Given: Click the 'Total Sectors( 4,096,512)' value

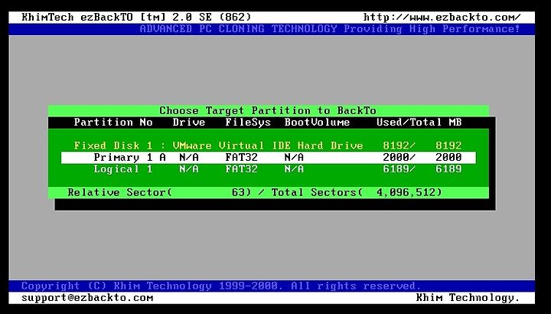Looking at the screenshot, I should pyautogui.click(x=357, y=192).
